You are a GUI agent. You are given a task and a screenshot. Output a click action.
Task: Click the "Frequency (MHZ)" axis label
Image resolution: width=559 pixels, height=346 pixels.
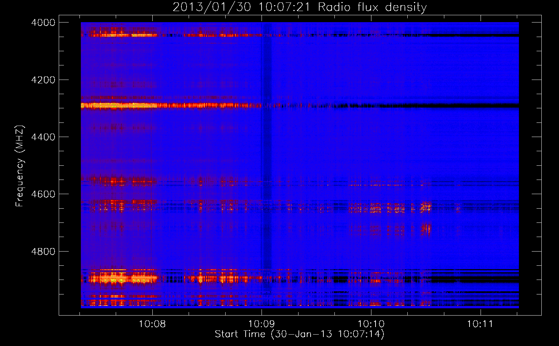[x=20, y=166]
